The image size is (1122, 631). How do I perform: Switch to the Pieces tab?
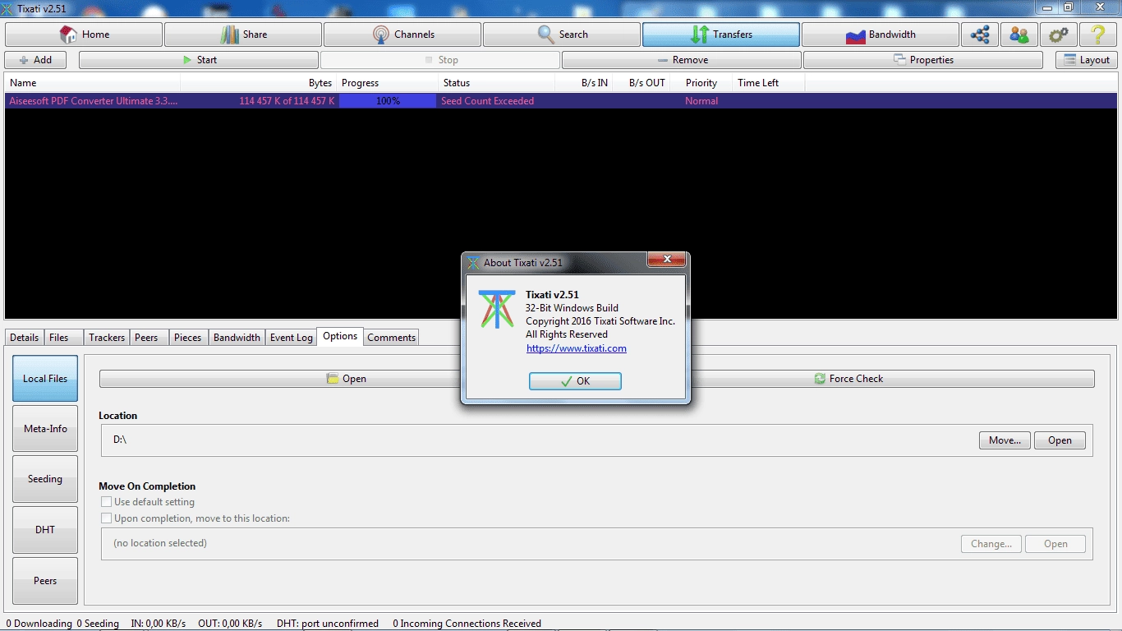pos(188,338)
